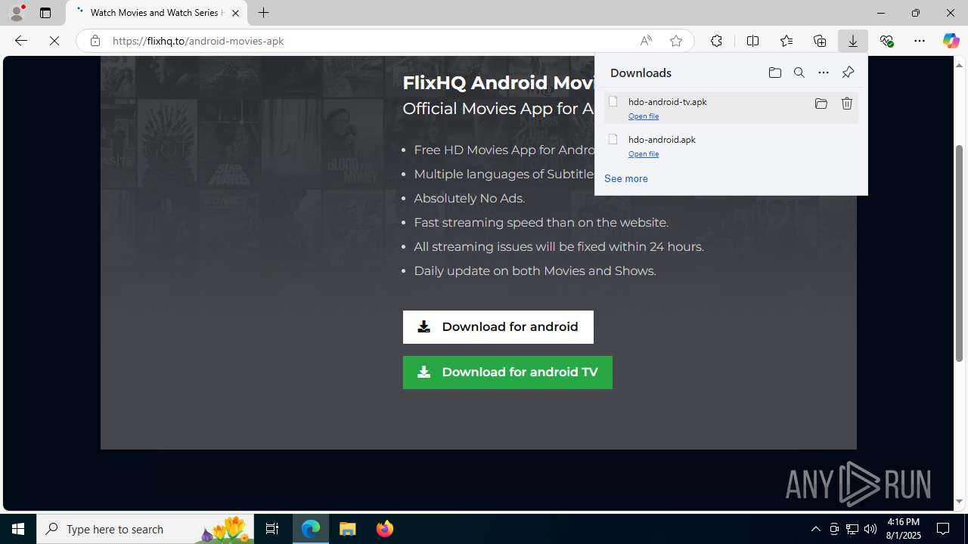The width and height of the screenshot is (968, 544).
Task: Toggle split screen view
Action: tap(752, 41)
